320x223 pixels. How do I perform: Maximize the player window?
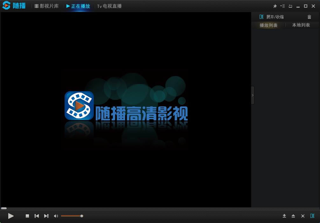click(x=305, y=6)
